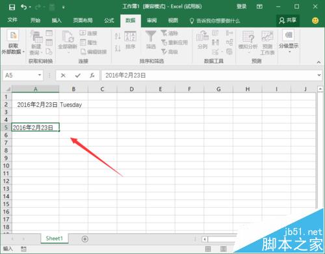Click horizontal scrollbar left arrow
The image size is (325, 254).
pyautogui.click(x=205, y=239)
